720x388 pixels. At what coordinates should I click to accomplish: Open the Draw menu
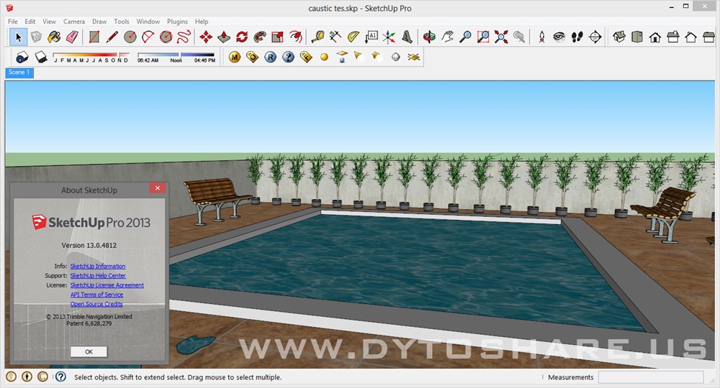click(99, 22)
